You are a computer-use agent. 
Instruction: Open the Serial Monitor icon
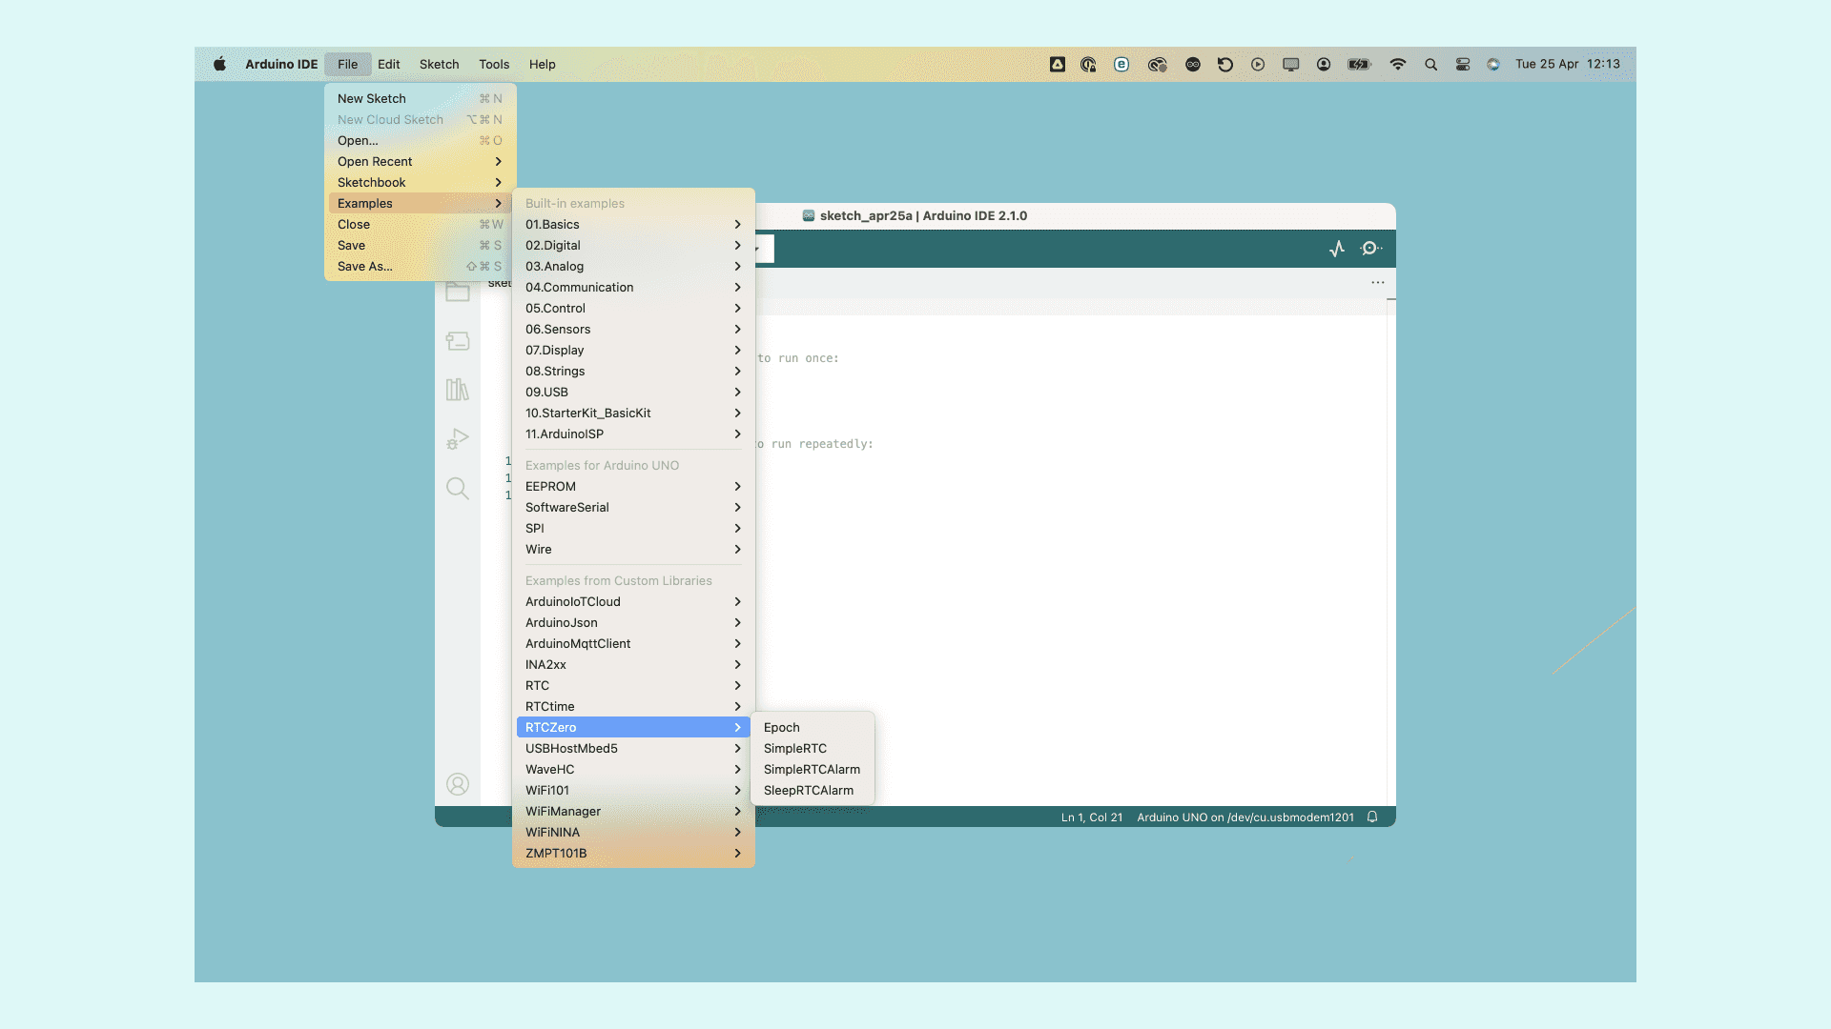point(1370,249)
